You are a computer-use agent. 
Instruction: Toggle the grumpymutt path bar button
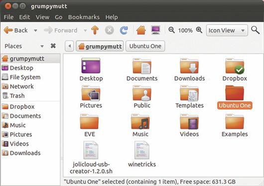pyautogui.click(x=100, y=46)
